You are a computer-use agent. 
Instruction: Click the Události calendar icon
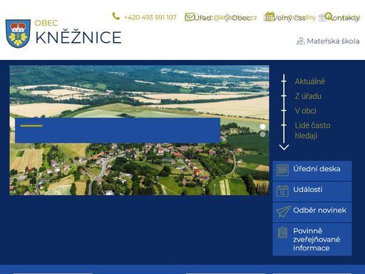pos(283,191)
